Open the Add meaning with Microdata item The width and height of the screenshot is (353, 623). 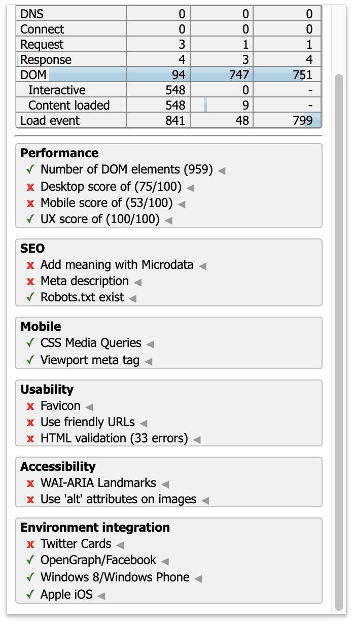117,265
